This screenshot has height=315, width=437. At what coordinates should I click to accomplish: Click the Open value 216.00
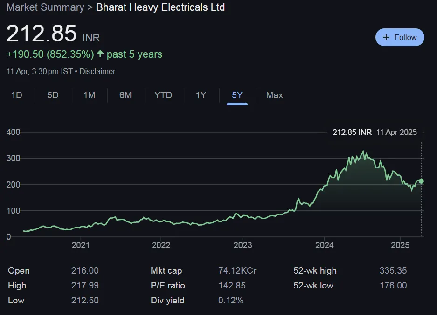coord(85,270)
